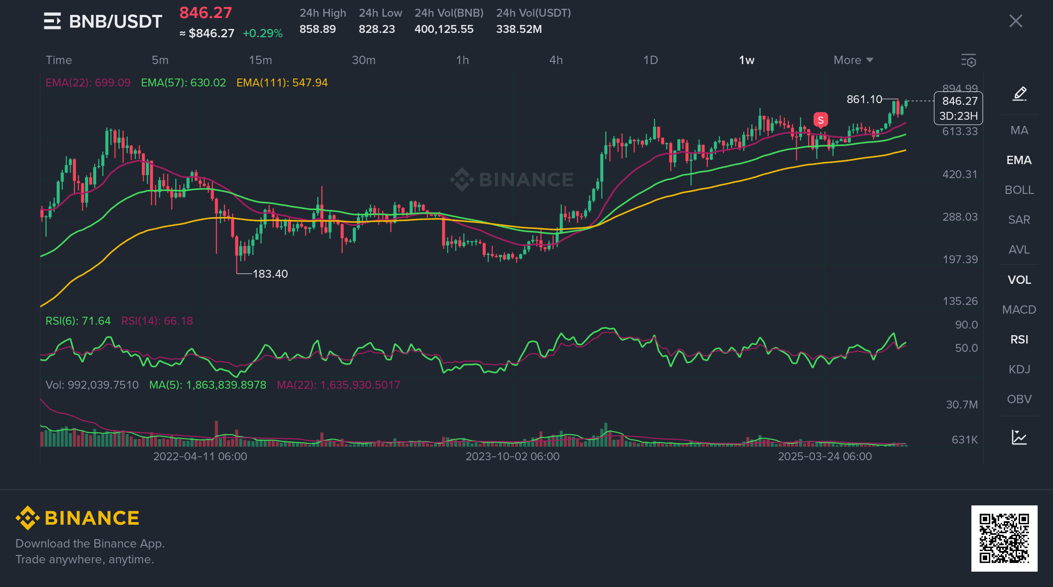This screenshot has height=587, width=1053.
Task: Click the Binance logo in the footer
Action: 77,518
